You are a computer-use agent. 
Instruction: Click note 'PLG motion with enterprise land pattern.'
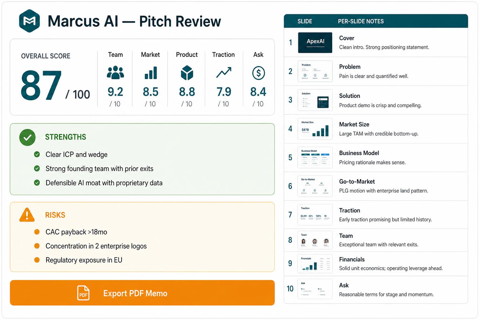[383, 191]
